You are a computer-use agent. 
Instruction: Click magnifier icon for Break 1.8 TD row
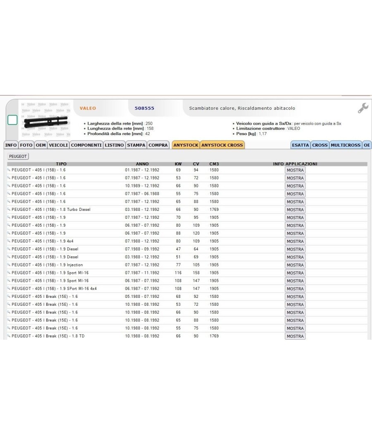9,336
